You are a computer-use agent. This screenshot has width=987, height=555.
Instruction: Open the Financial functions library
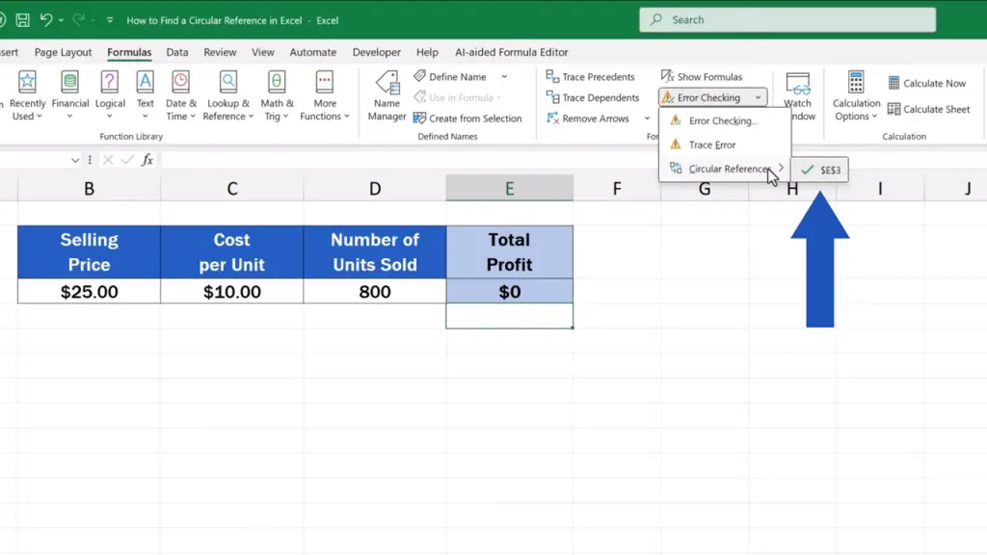(x=70, y=95)
